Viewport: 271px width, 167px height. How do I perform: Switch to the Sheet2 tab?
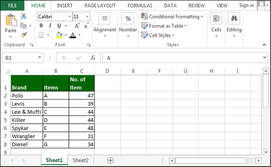(x=81, y=160)
